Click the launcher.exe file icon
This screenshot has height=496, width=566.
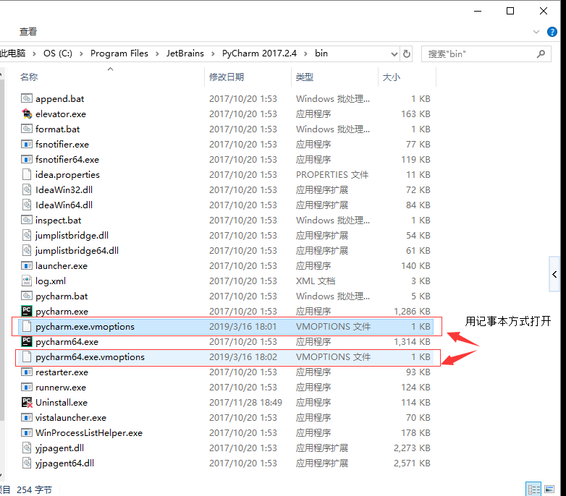coord(27,265)
